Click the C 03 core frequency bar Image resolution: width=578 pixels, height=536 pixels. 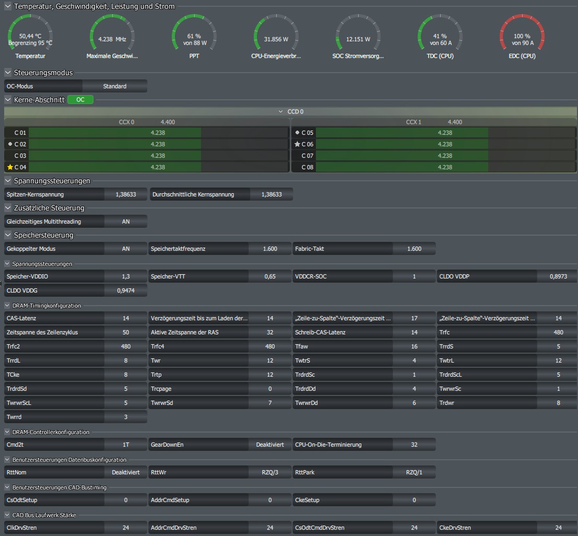[158, 156]
